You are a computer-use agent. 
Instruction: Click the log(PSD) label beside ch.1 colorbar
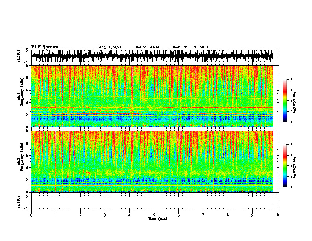(295, 102)
